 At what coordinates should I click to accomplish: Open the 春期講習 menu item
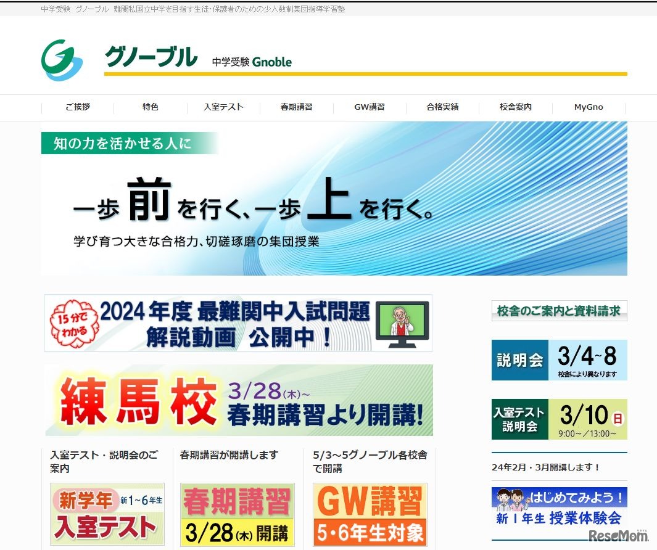pyautogui.click(x=296, y=107)
